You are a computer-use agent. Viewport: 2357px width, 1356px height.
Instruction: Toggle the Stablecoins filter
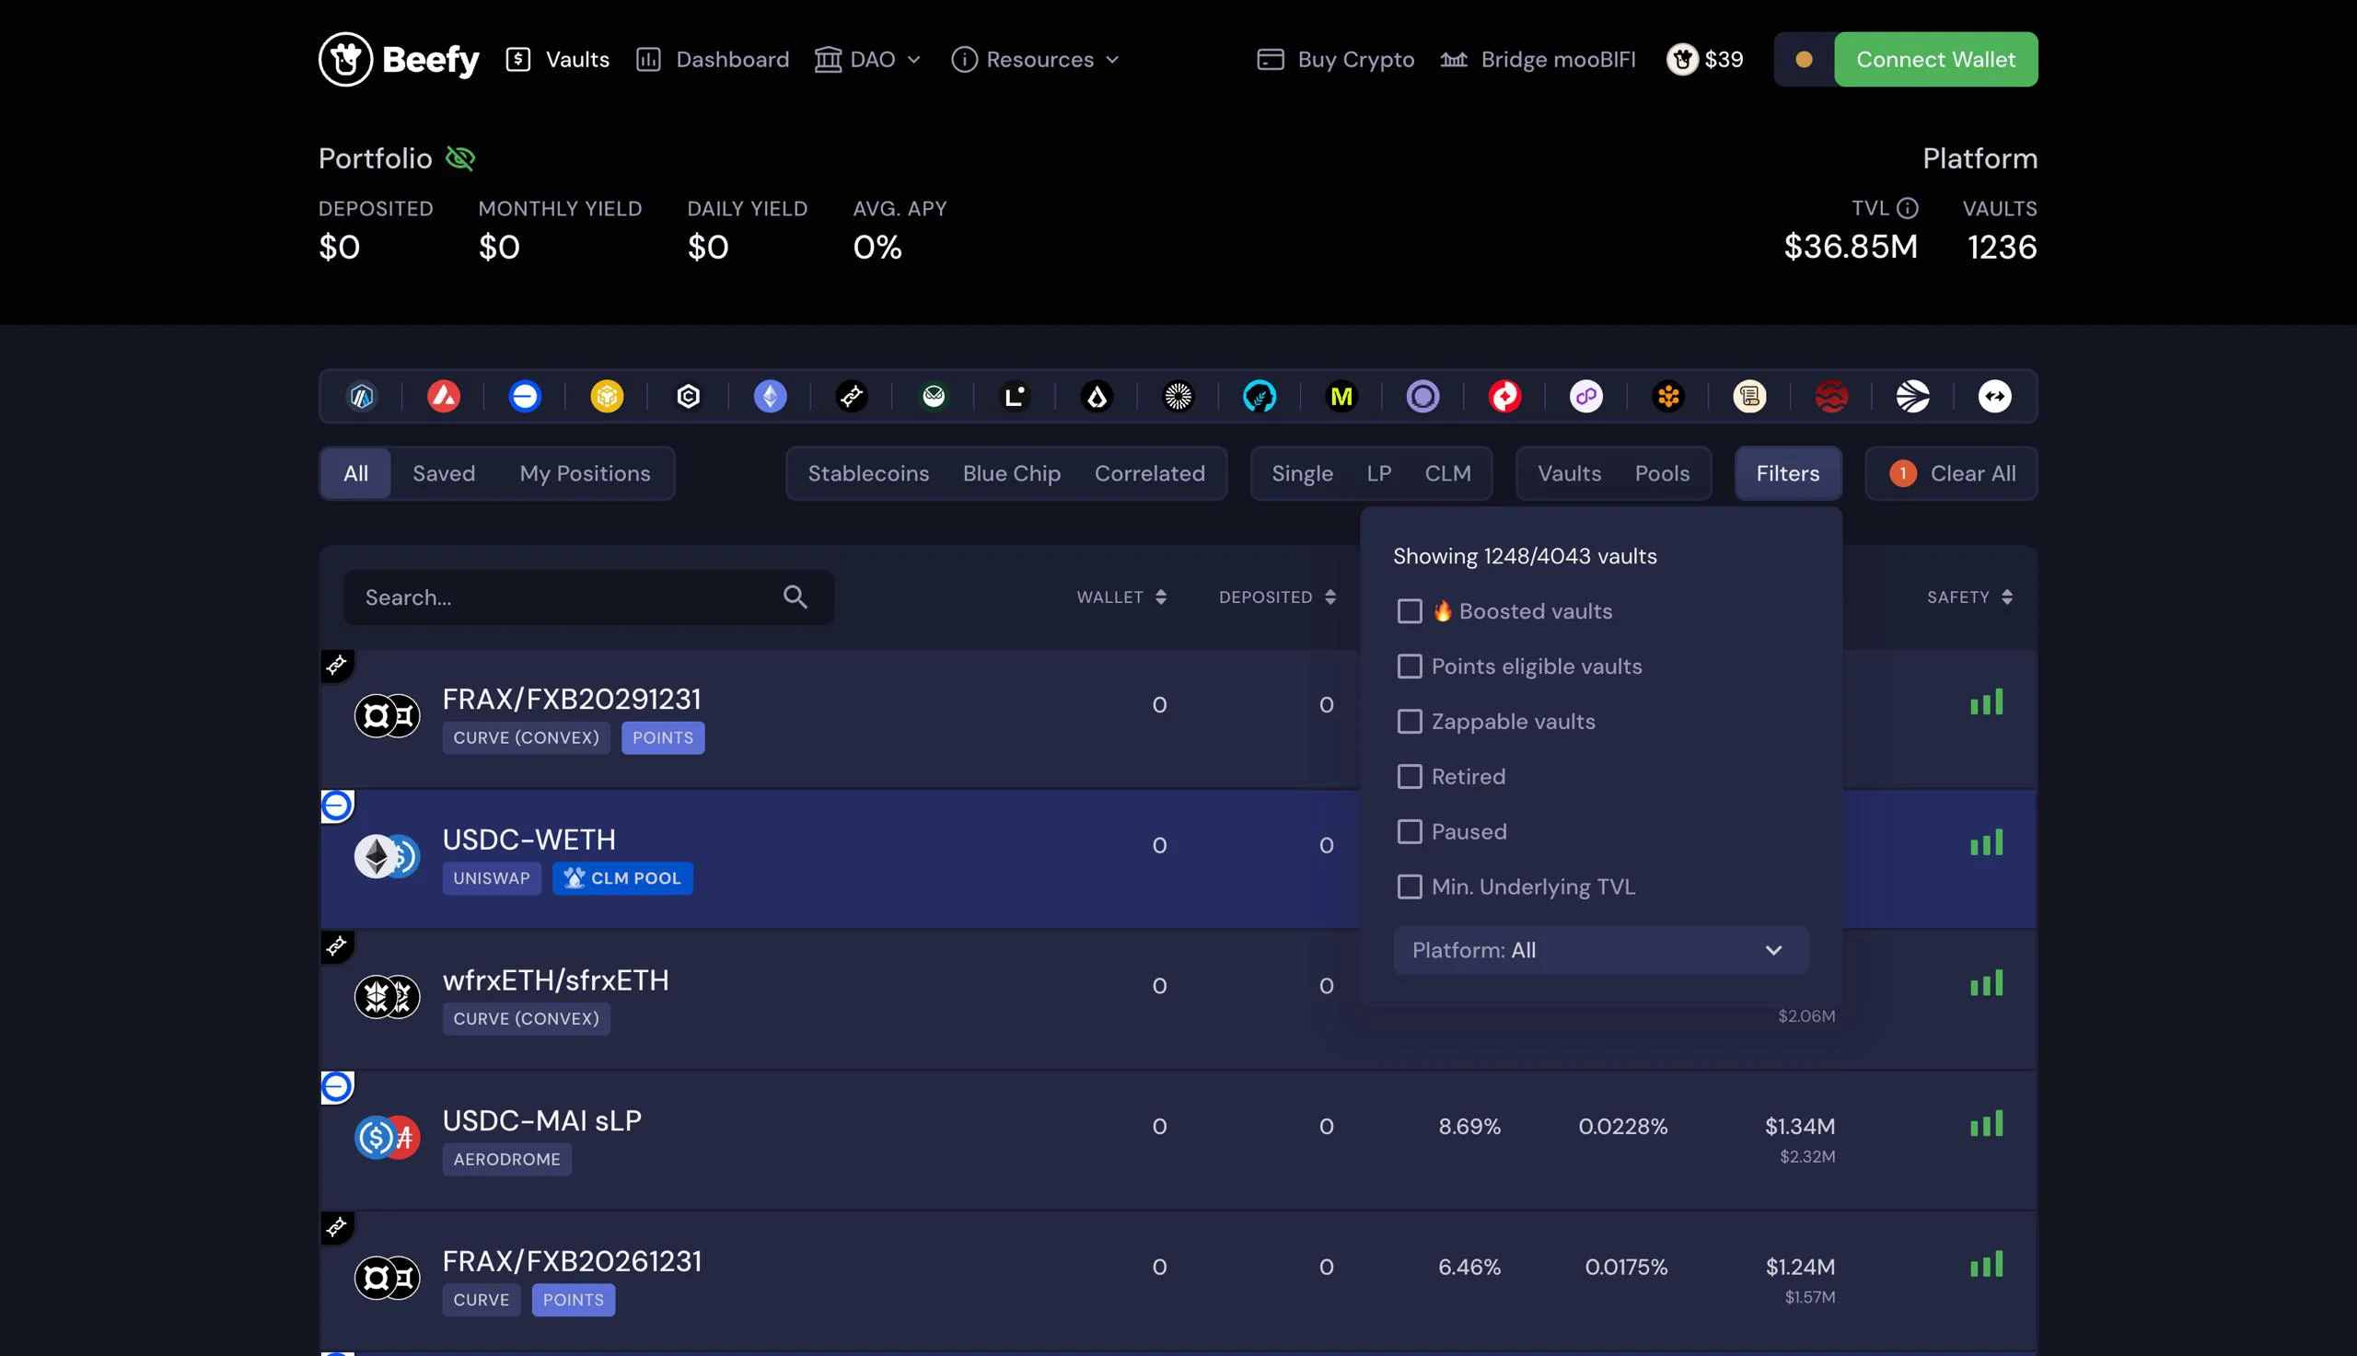(868, 473)
